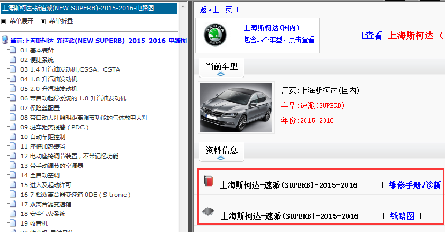Click the page icon next to 09 驻车距离报警
445x232 pixels.
point(12,127)
